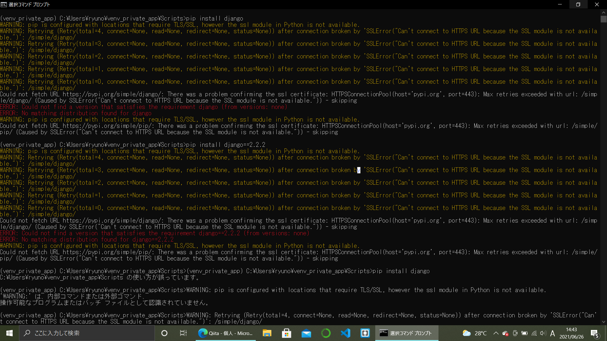Launch Visual Studio Code from the taskbar

pyautogui.click(x=346, y=333)
